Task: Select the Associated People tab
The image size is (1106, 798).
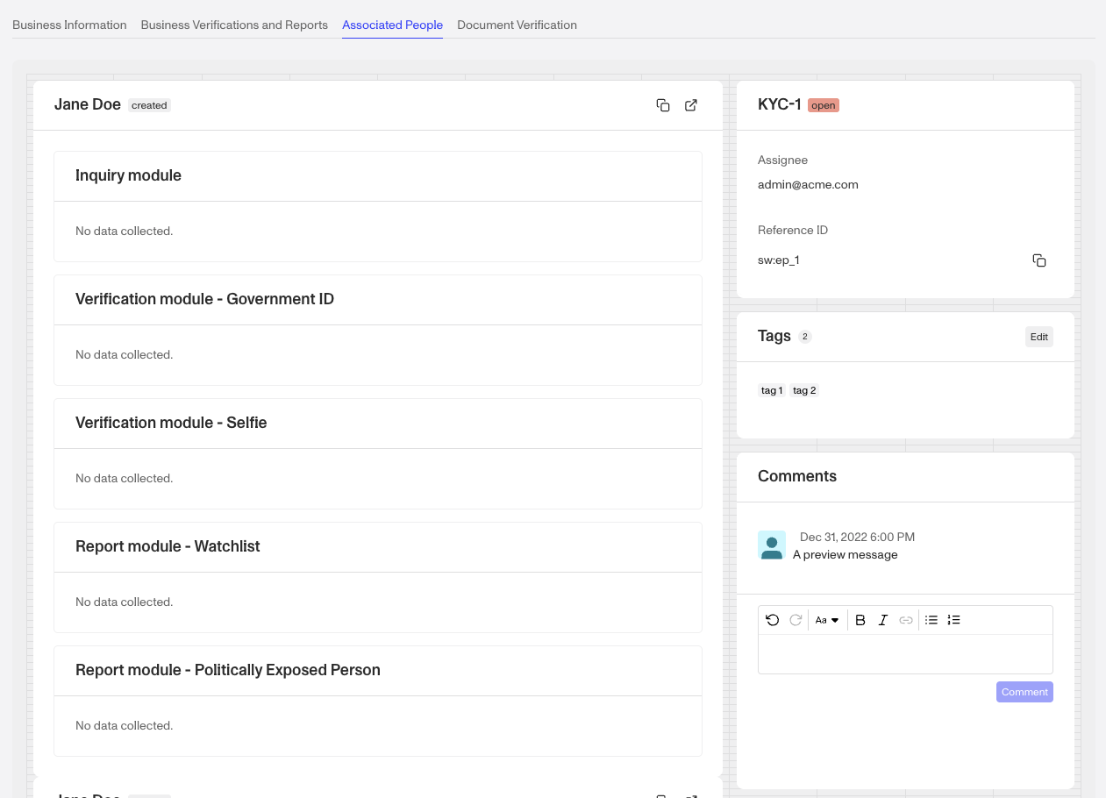Action: point(392,25)
